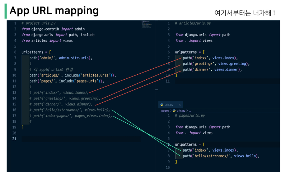Viewport: 286px width, 172px height.
Task: Click the Python icon in breadcrumb
Action: [174, 110]
